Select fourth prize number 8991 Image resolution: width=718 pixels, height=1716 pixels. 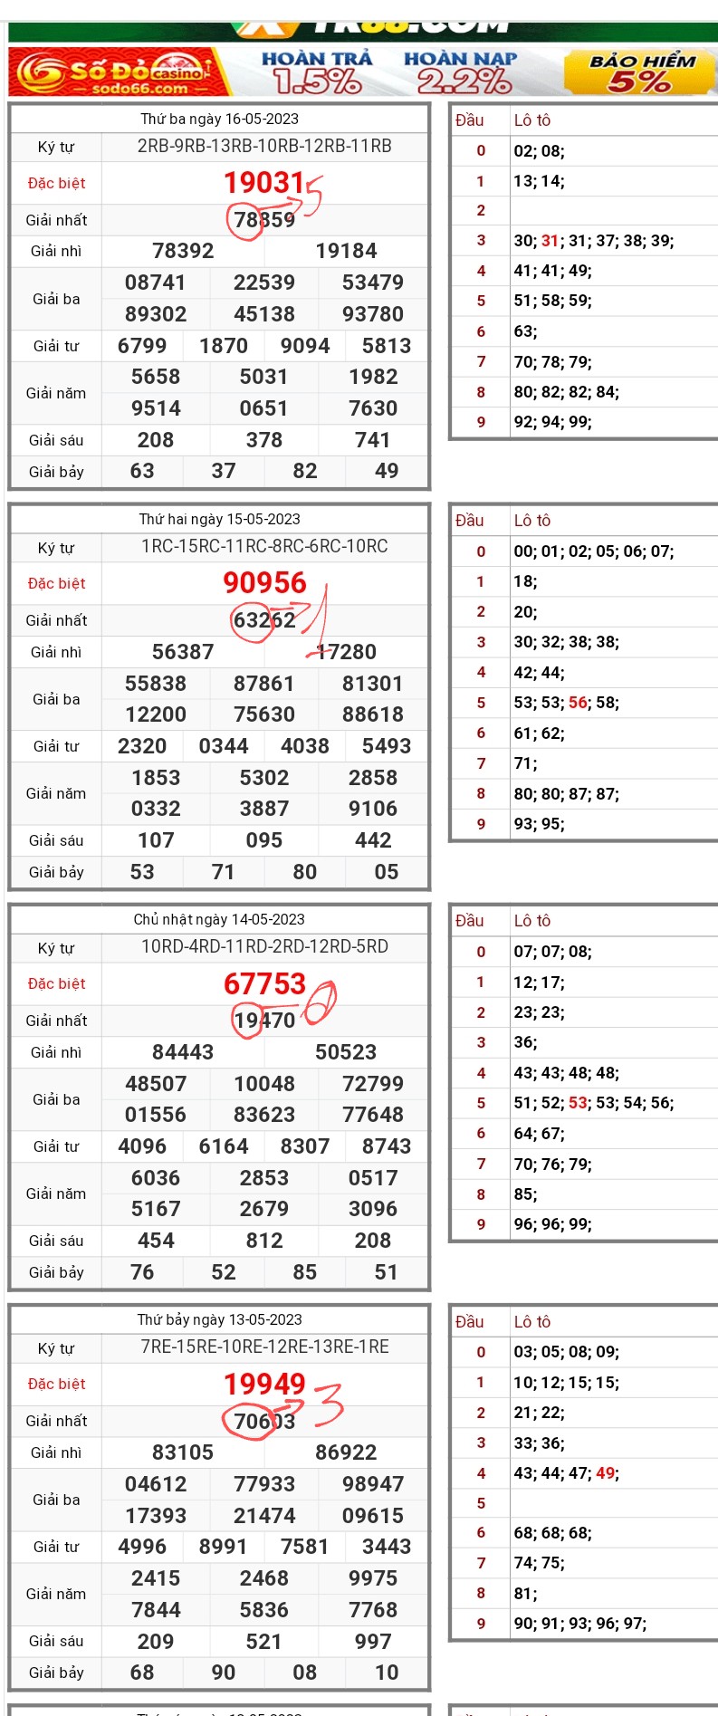pos(224,1547)
